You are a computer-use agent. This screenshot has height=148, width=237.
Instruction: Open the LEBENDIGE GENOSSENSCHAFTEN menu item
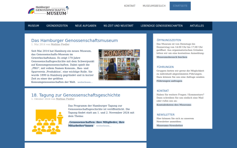162,26
